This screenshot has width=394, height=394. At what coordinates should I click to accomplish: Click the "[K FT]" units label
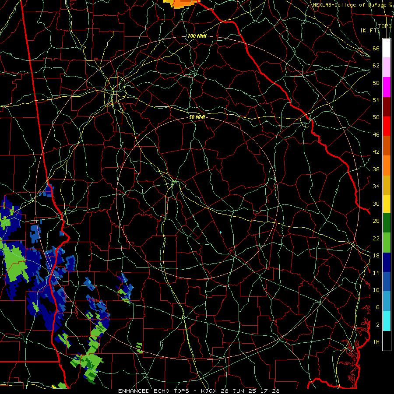coord(370,30)
